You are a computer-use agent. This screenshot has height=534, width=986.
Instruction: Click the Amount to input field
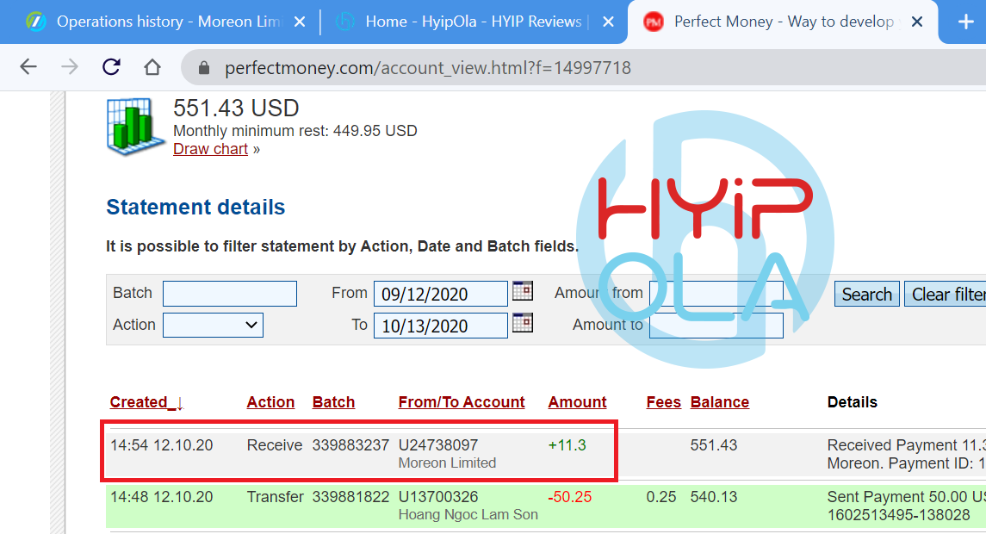point(716,326)
